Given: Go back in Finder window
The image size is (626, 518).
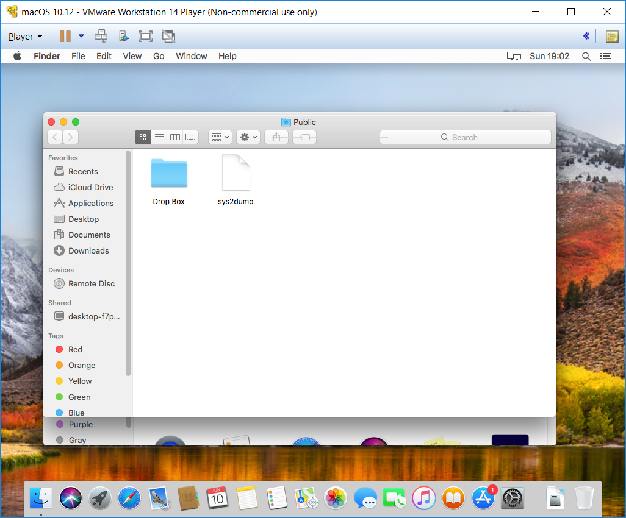Looking at the screenshot, I should 55,137.
